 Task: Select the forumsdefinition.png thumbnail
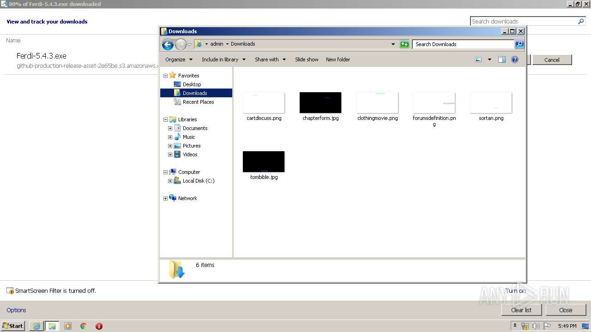434,102
